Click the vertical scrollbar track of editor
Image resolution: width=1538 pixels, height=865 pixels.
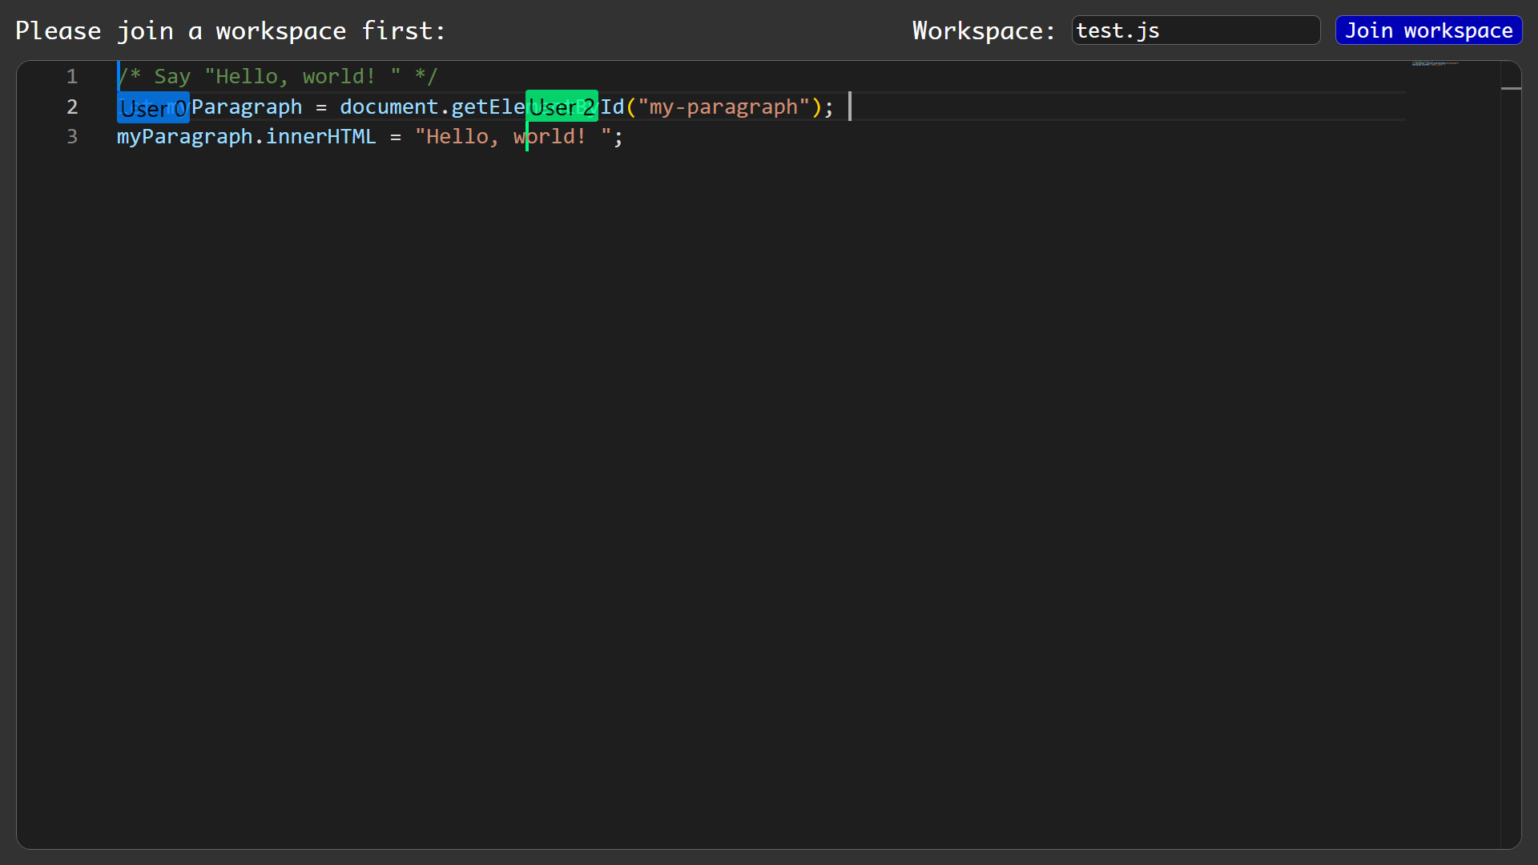pyautogui.click(x=1511, y=400)
